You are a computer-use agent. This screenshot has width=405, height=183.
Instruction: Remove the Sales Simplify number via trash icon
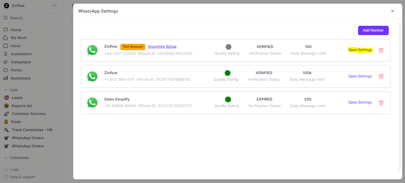[381, 103]
